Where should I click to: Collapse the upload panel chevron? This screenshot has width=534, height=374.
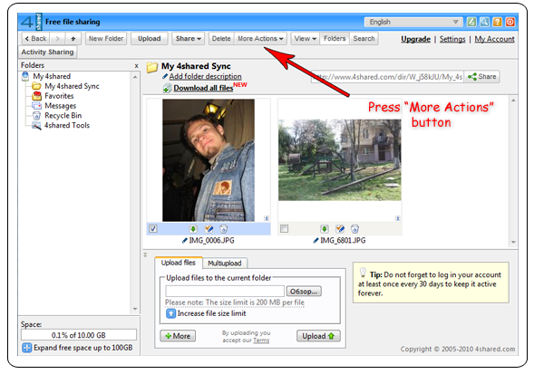pos(145,254)
